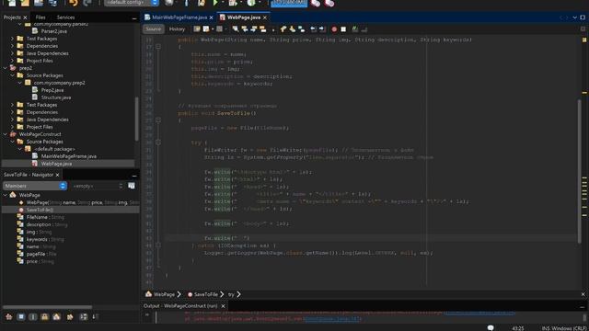The height and width of the screenshot is (331, 589).
Task: Toggle Sort by Source arrow in Navigator
Action: [96, 316]
